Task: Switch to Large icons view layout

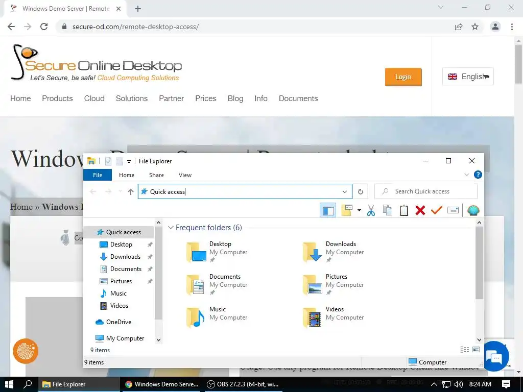Action: tap(476, 349)
